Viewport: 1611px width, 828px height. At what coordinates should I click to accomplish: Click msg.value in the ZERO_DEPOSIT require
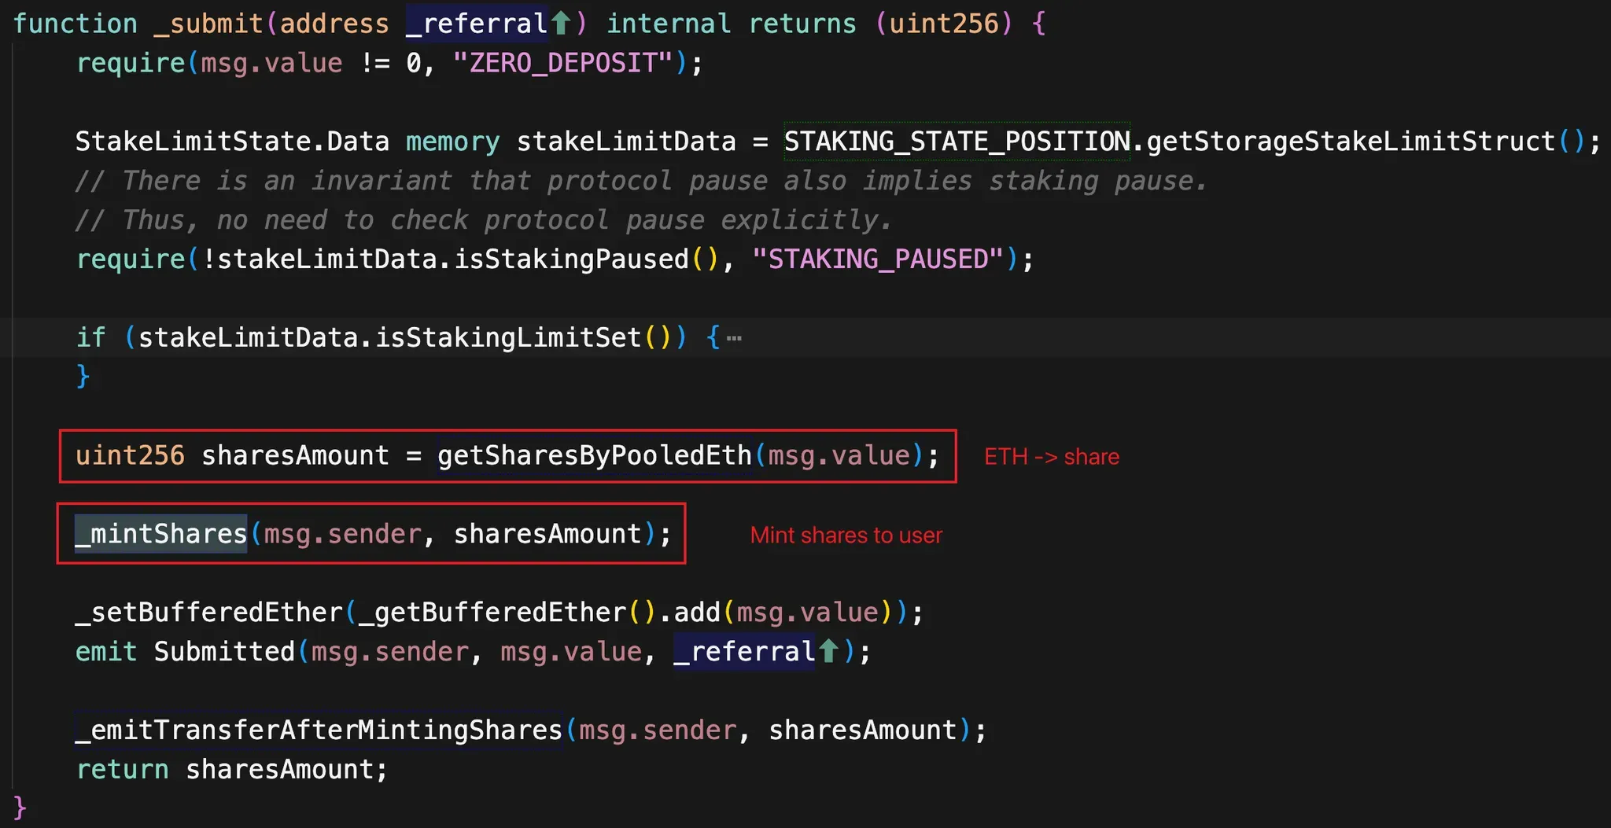tap(272, 63)
